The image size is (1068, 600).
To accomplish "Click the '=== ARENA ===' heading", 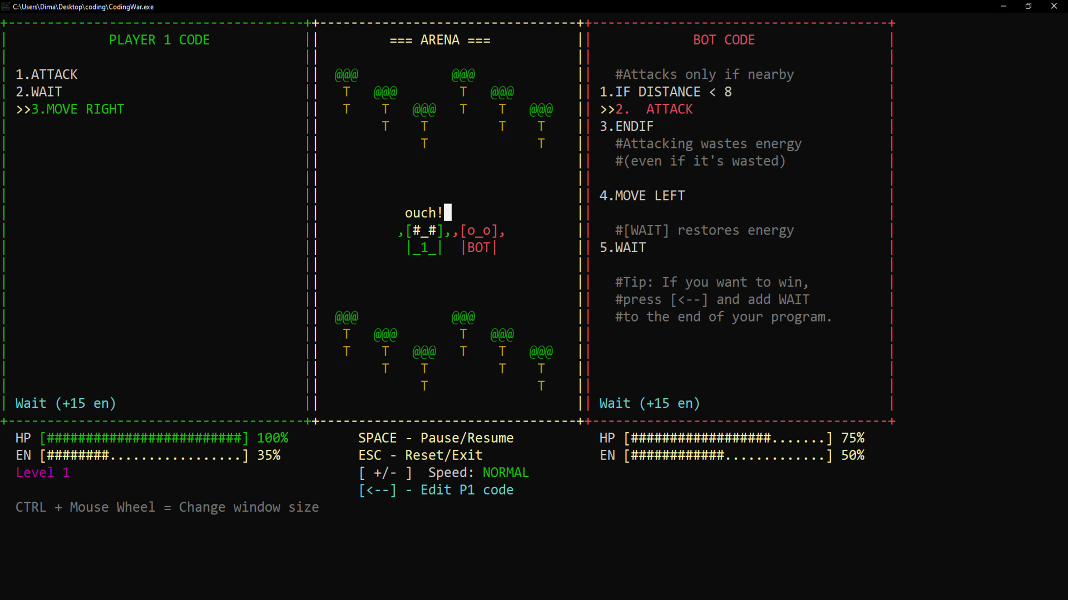I will [440, 40].
